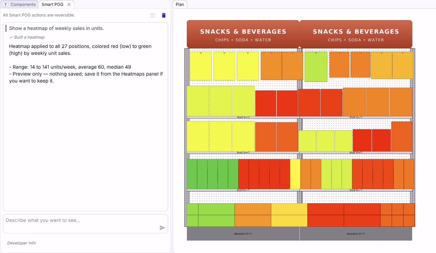Select the tall orange product at Shelf 4's right end
This screenshot has width=436, height=253.
(402, 136)
